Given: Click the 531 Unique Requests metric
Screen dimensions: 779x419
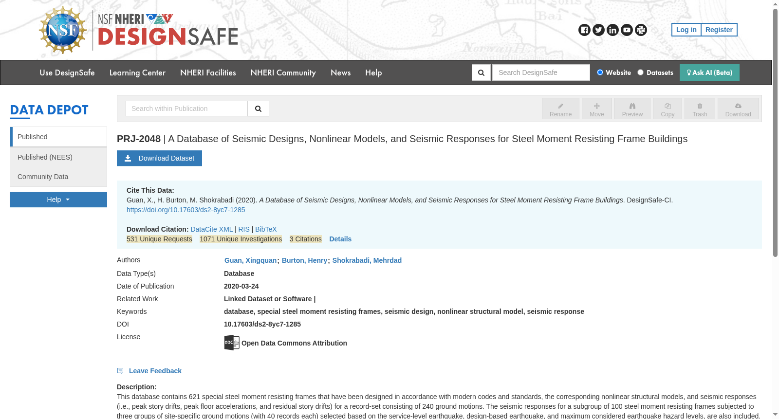Looking at the screenshot, I should [159, 239].
